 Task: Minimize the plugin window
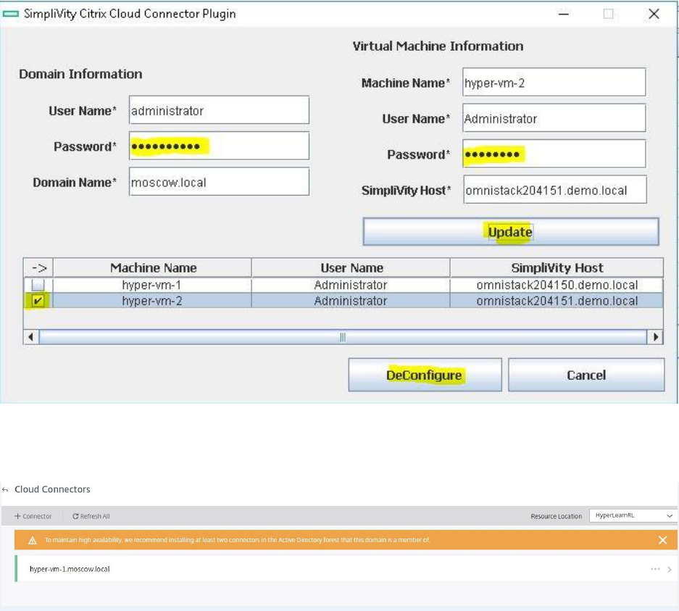563,14
